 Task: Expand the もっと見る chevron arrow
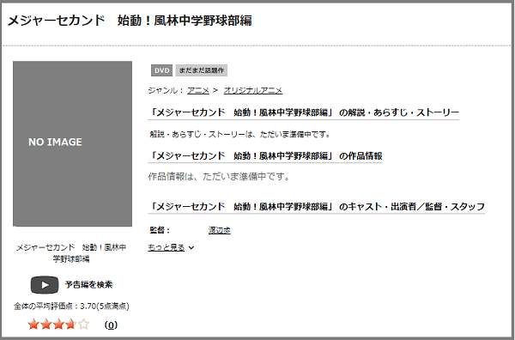pos(191,247)
